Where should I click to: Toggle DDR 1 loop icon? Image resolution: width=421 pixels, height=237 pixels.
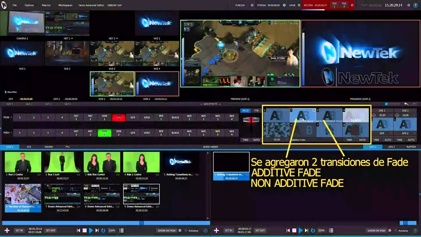(x=103, y=230)
